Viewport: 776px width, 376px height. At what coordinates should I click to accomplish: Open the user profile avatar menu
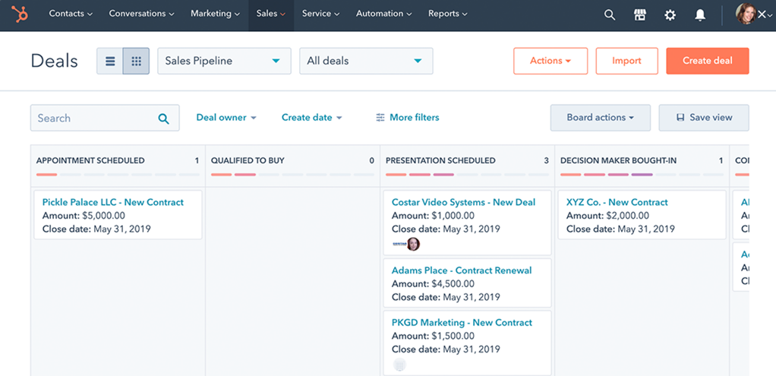746,14
